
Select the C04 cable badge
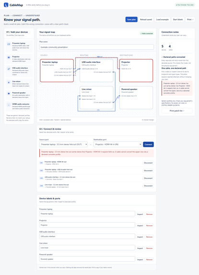point(41,186)
